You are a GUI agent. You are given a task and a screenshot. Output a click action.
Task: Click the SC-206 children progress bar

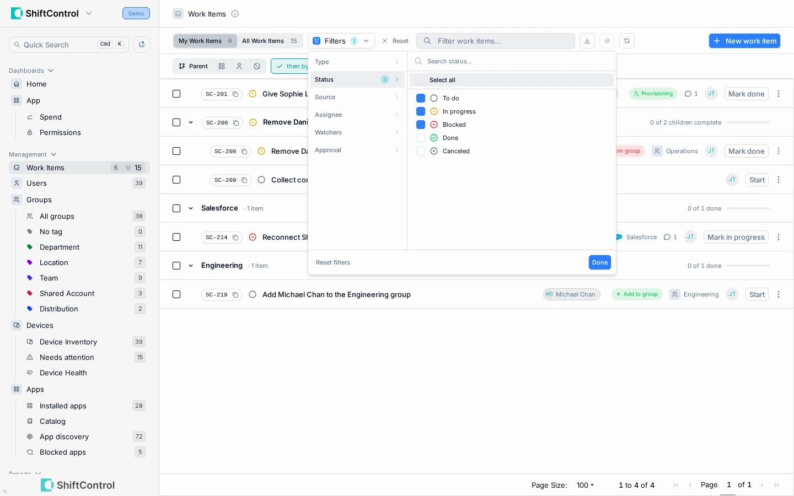click(x=748, y=122)
